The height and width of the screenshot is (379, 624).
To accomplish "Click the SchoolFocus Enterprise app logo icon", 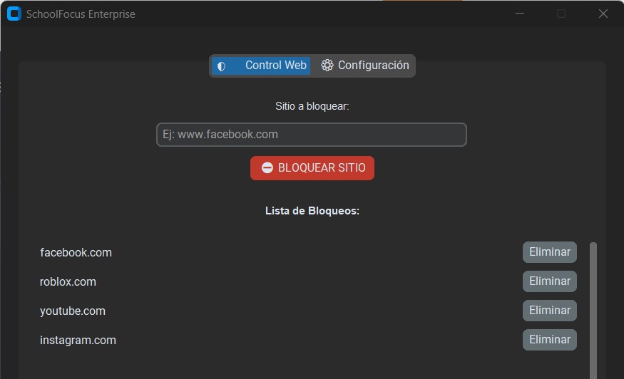I will pos(14,14).
